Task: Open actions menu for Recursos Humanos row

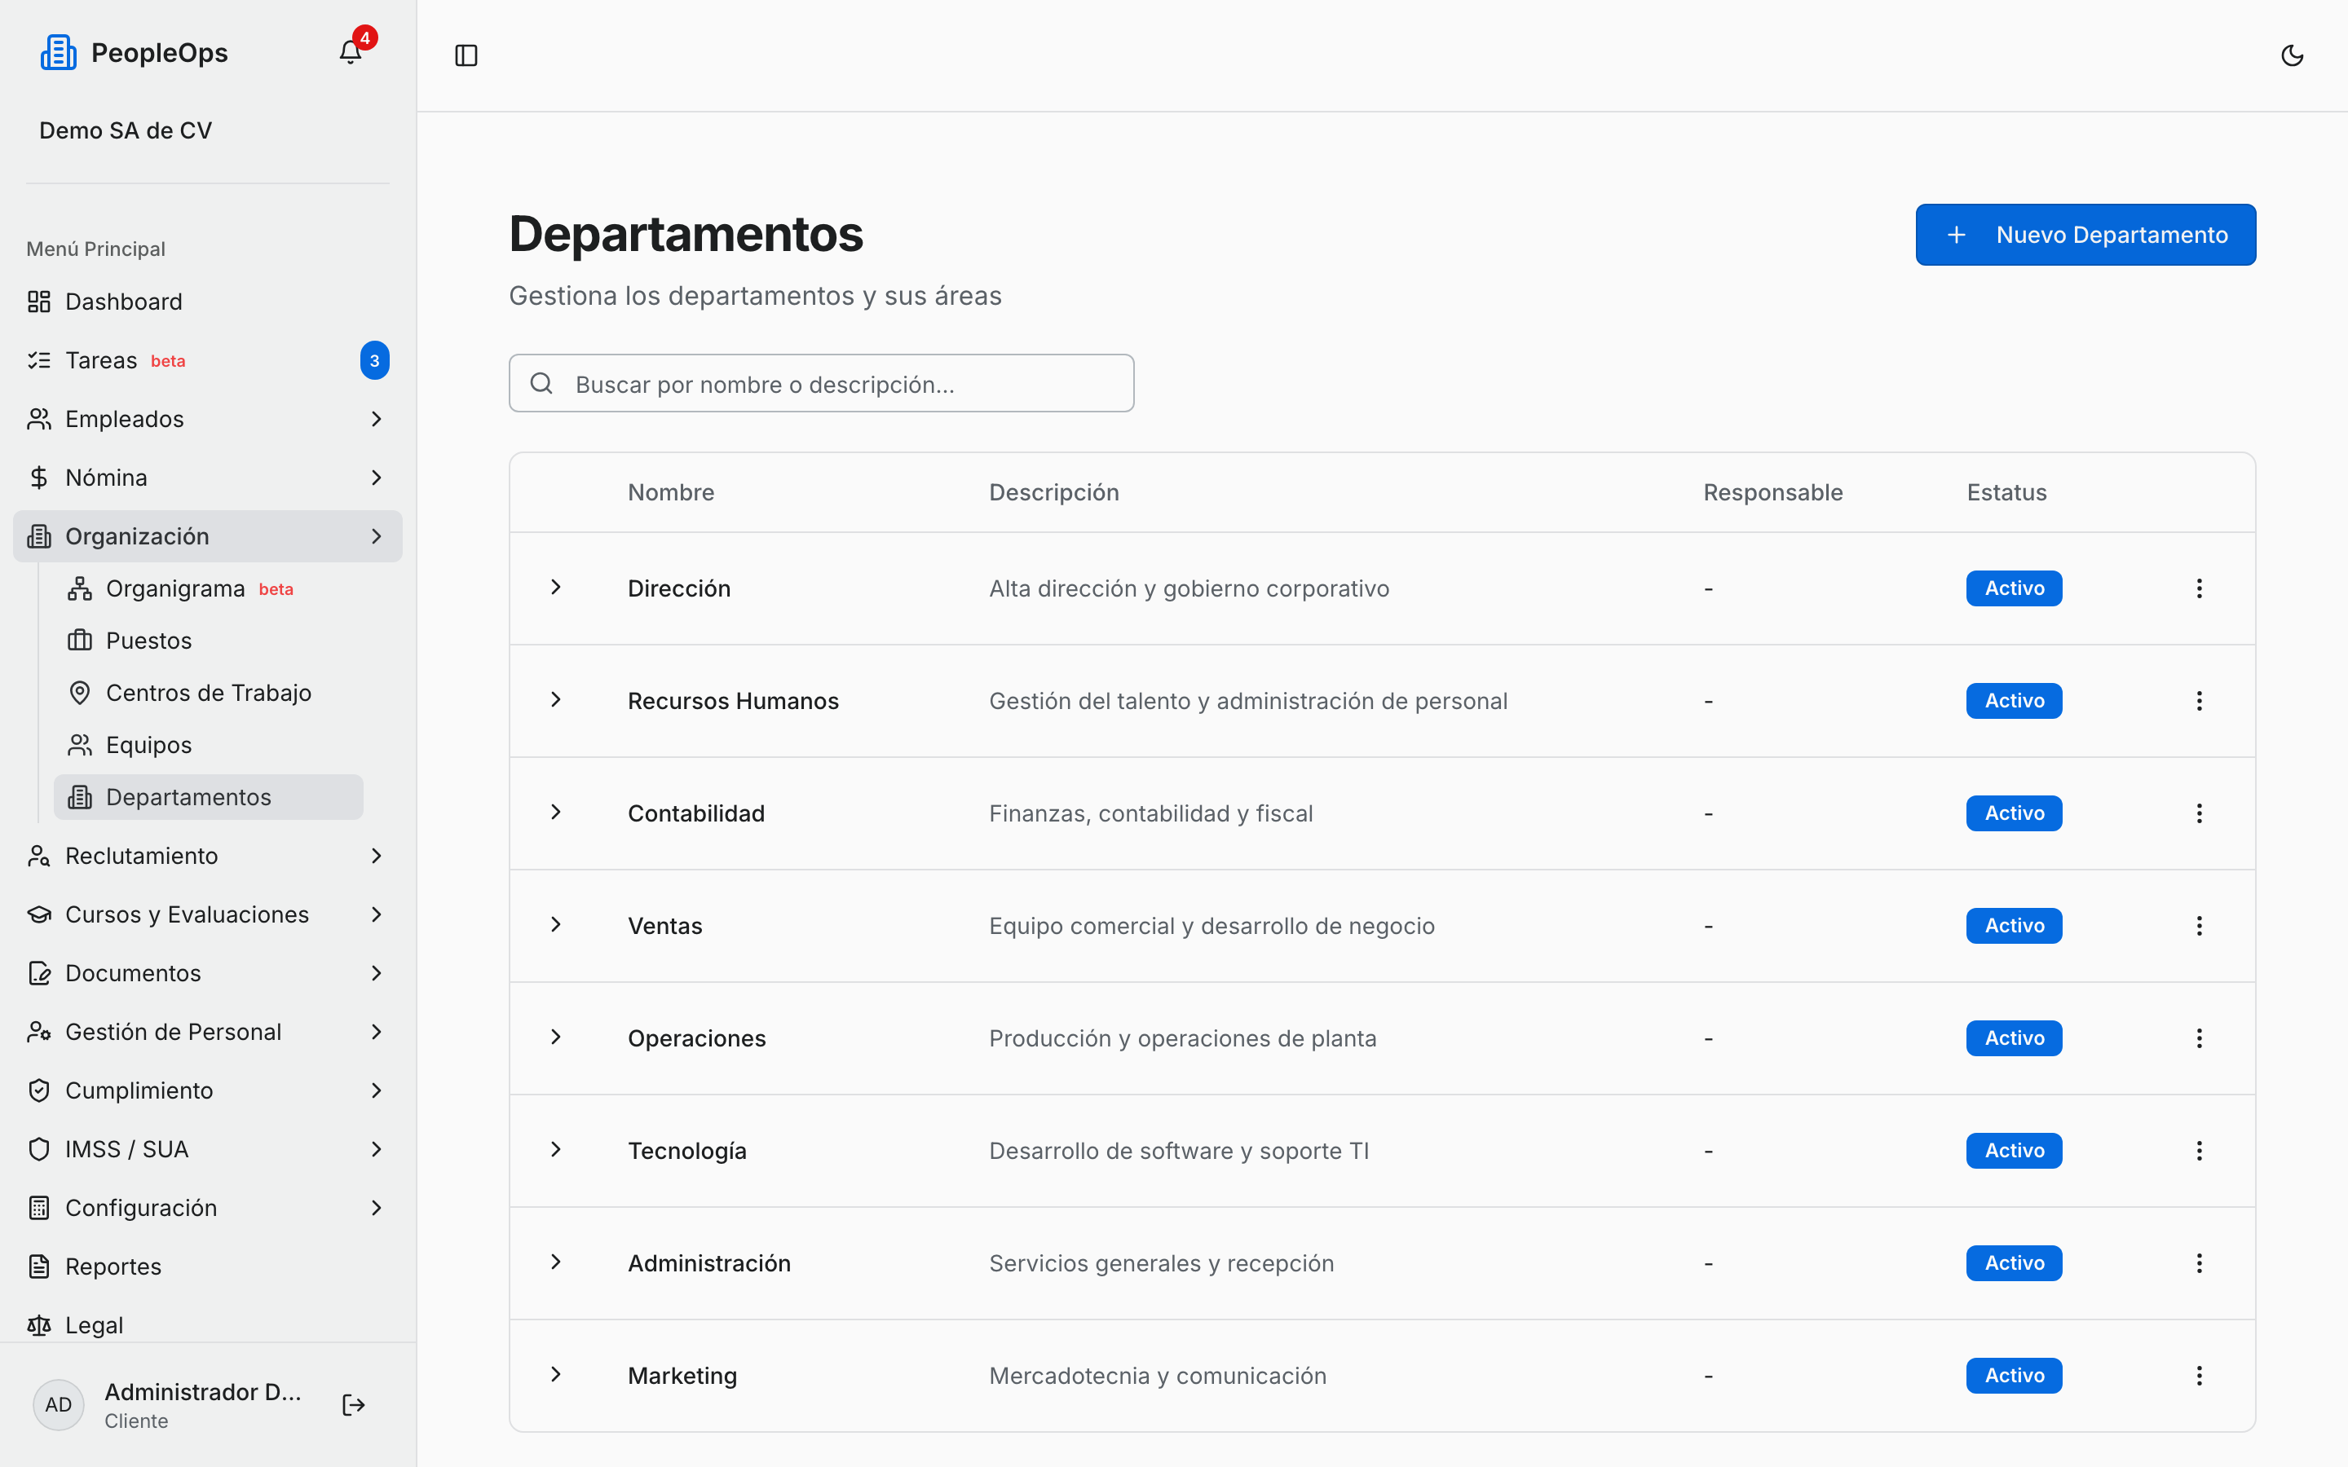Action: [2199, 701]
